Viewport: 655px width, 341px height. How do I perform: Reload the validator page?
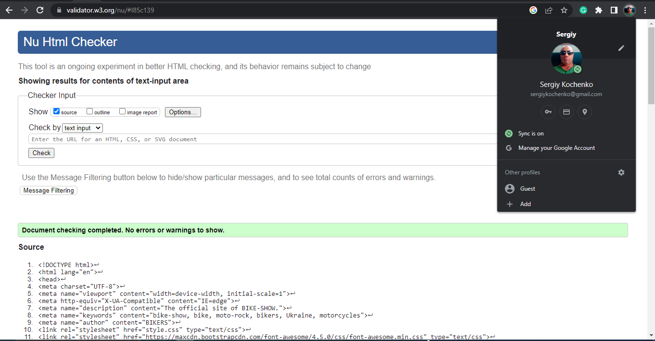40,10
